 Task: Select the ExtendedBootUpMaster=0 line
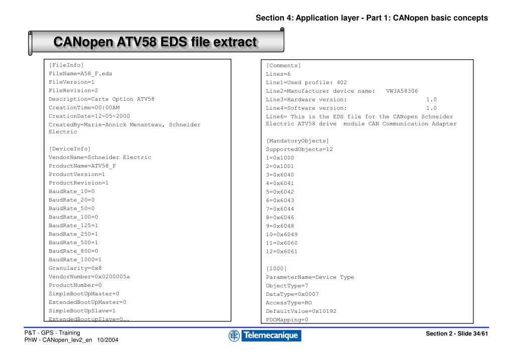pos(87,302)
